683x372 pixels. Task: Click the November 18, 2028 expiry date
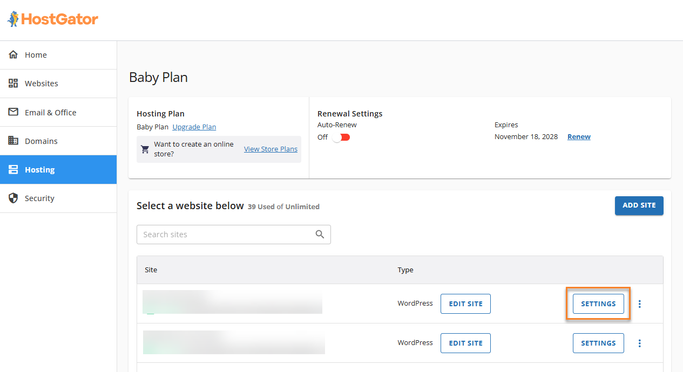tap(526, 137)
